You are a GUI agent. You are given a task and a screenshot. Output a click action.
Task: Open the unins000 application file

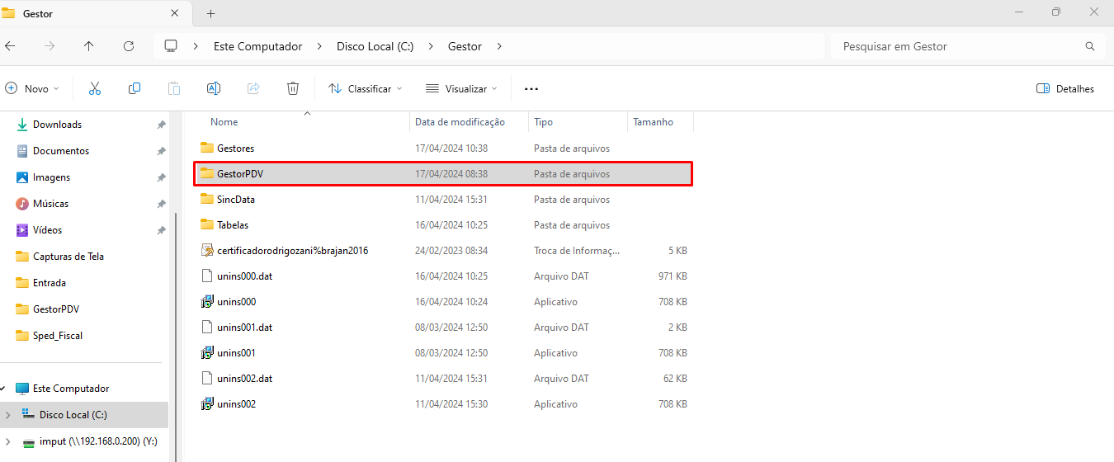click(x=236, y=302)
